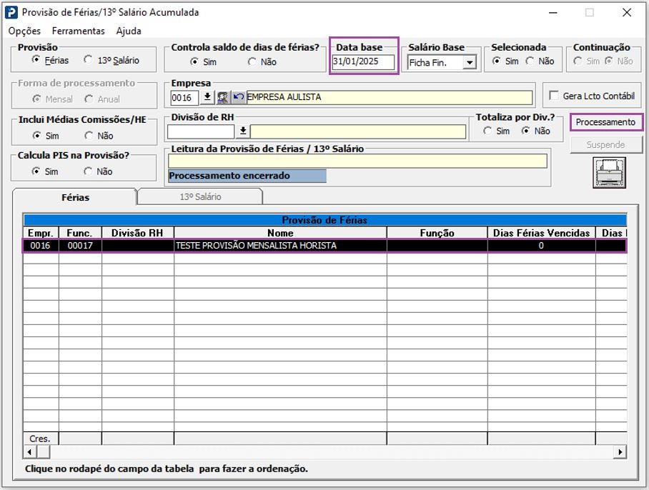Click the Divisão de RH lookup arrow icon
The height and width of the screenshot is (490, 649).
point(243,131)
